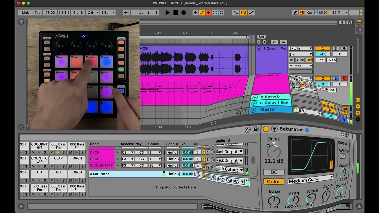Set the loop punch-out switch
This screenshot has width=379, height=213.
pos(251,12)
